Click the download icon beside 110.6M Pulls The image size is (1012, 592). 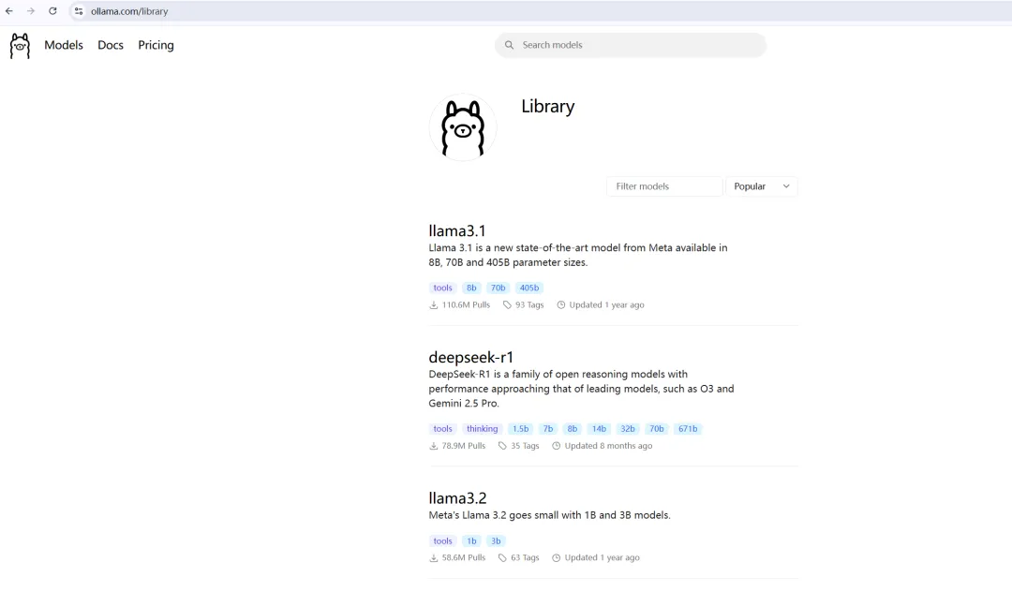point(434,305)
